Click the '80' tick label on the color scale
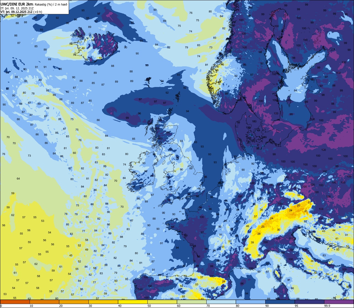Viewport: 354px width, 308px height. 238,306
